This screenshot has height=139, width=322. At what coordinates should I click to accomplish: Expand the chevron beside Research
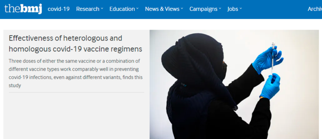[x=102, y=9]
